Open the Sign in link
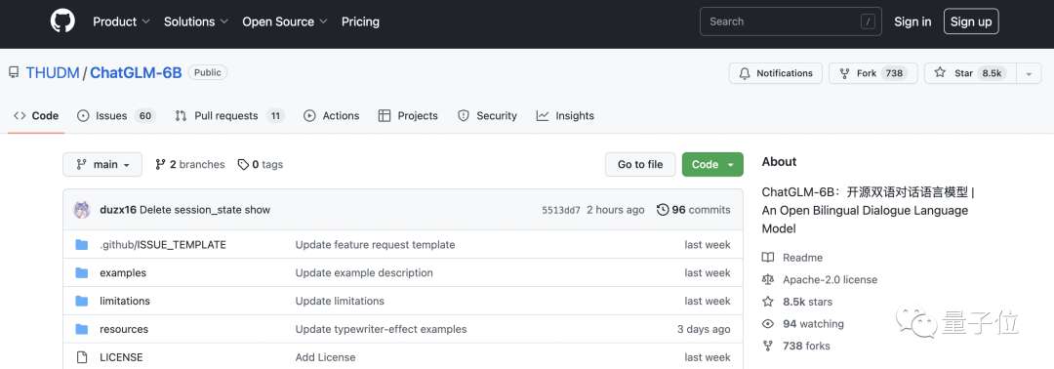Viewport: 1054px width, 369px height. tap(912, 21)
